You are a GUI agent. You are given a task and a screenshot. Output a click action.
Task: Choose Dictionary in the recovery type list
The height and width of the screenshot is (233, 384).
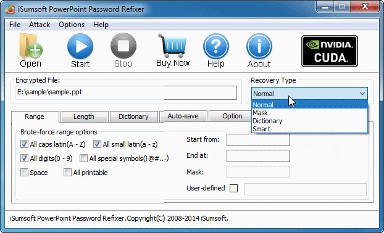[x=309, y=121]
